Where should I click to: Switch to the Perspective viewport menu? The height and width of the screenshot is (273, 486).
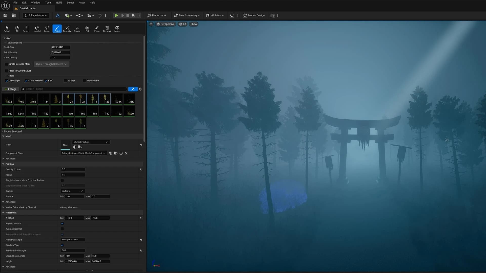coord(166,24)
